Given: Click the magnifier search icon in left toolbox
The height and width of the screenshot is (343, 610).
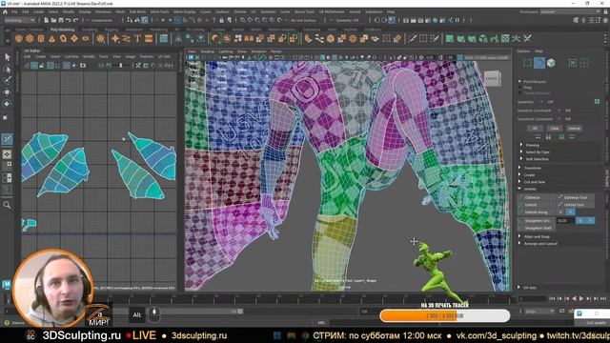Looking at the screenshot, I should tap(7, 205).
